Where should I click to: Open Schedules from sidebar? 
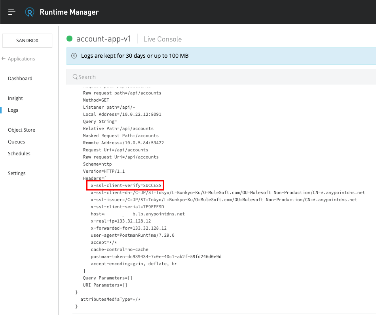(19, 154)
